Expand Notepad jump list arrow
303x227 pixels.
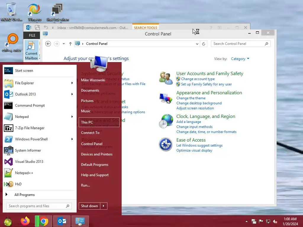[72, 116]
